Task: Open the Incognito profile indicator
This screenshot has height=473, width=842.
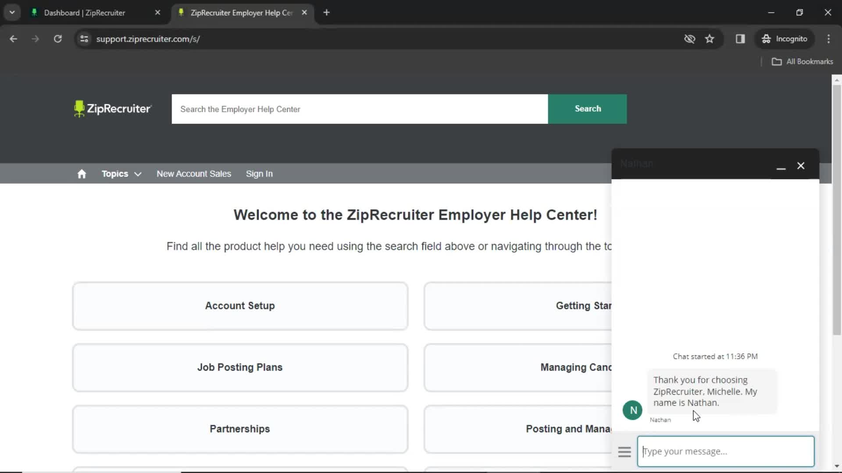Action: [785, 39]
